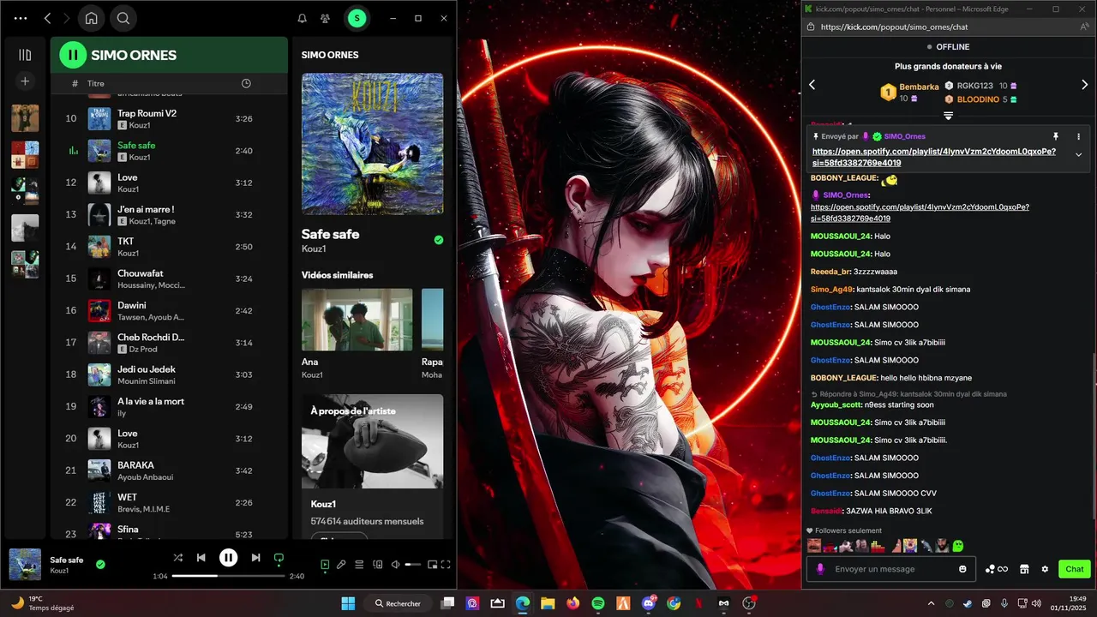Go back in Spotify navigation
Image resolution: width=1097 pixels, height=617 pixels.
(47, 18)
